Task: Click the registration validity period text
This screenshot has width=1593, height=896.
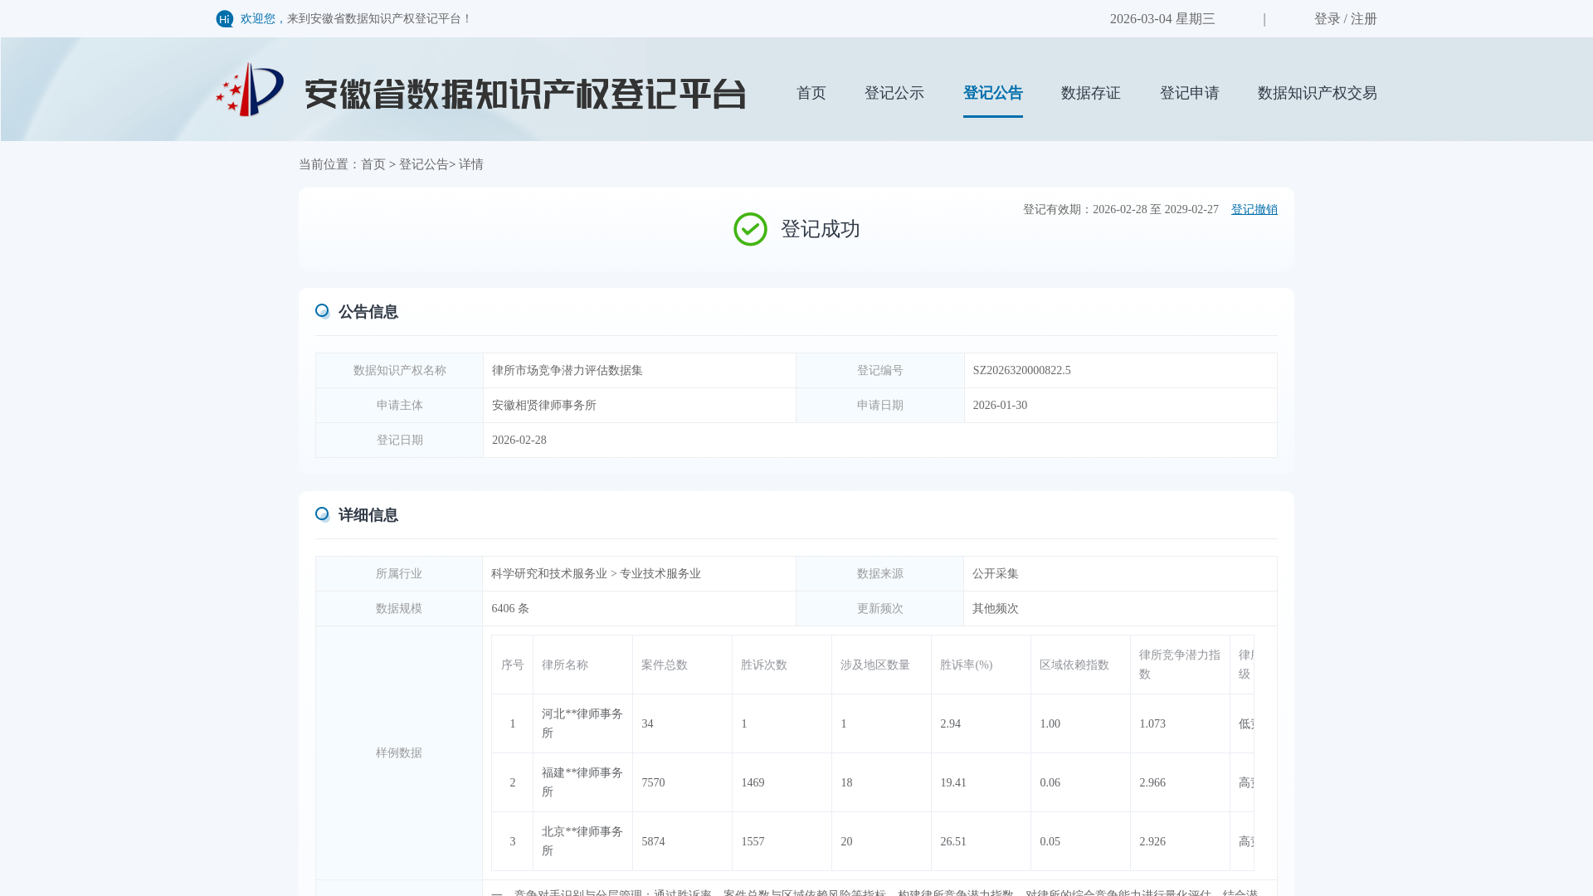Action: (x=1121, y=210)
